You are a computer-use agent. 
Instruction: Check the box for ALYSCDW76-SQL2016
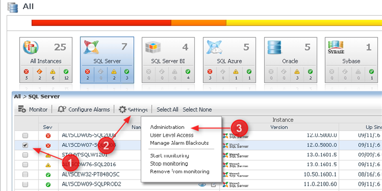(x=25, y=164)
